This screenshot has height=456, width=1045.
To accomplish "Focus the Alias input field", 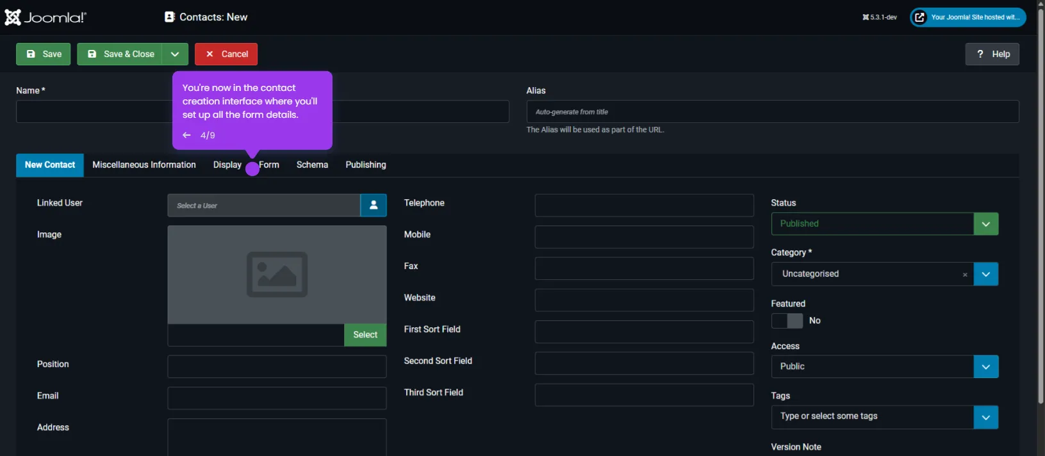I will click(773, 111).
